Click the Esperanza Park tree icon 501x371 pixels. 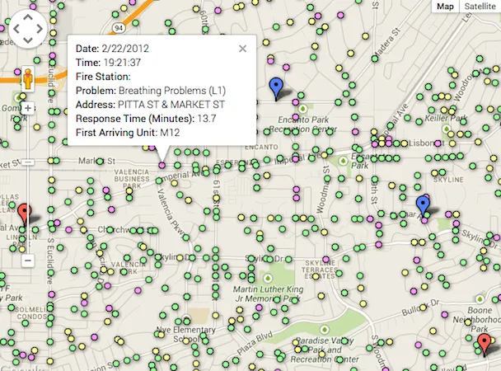[343, 161]
